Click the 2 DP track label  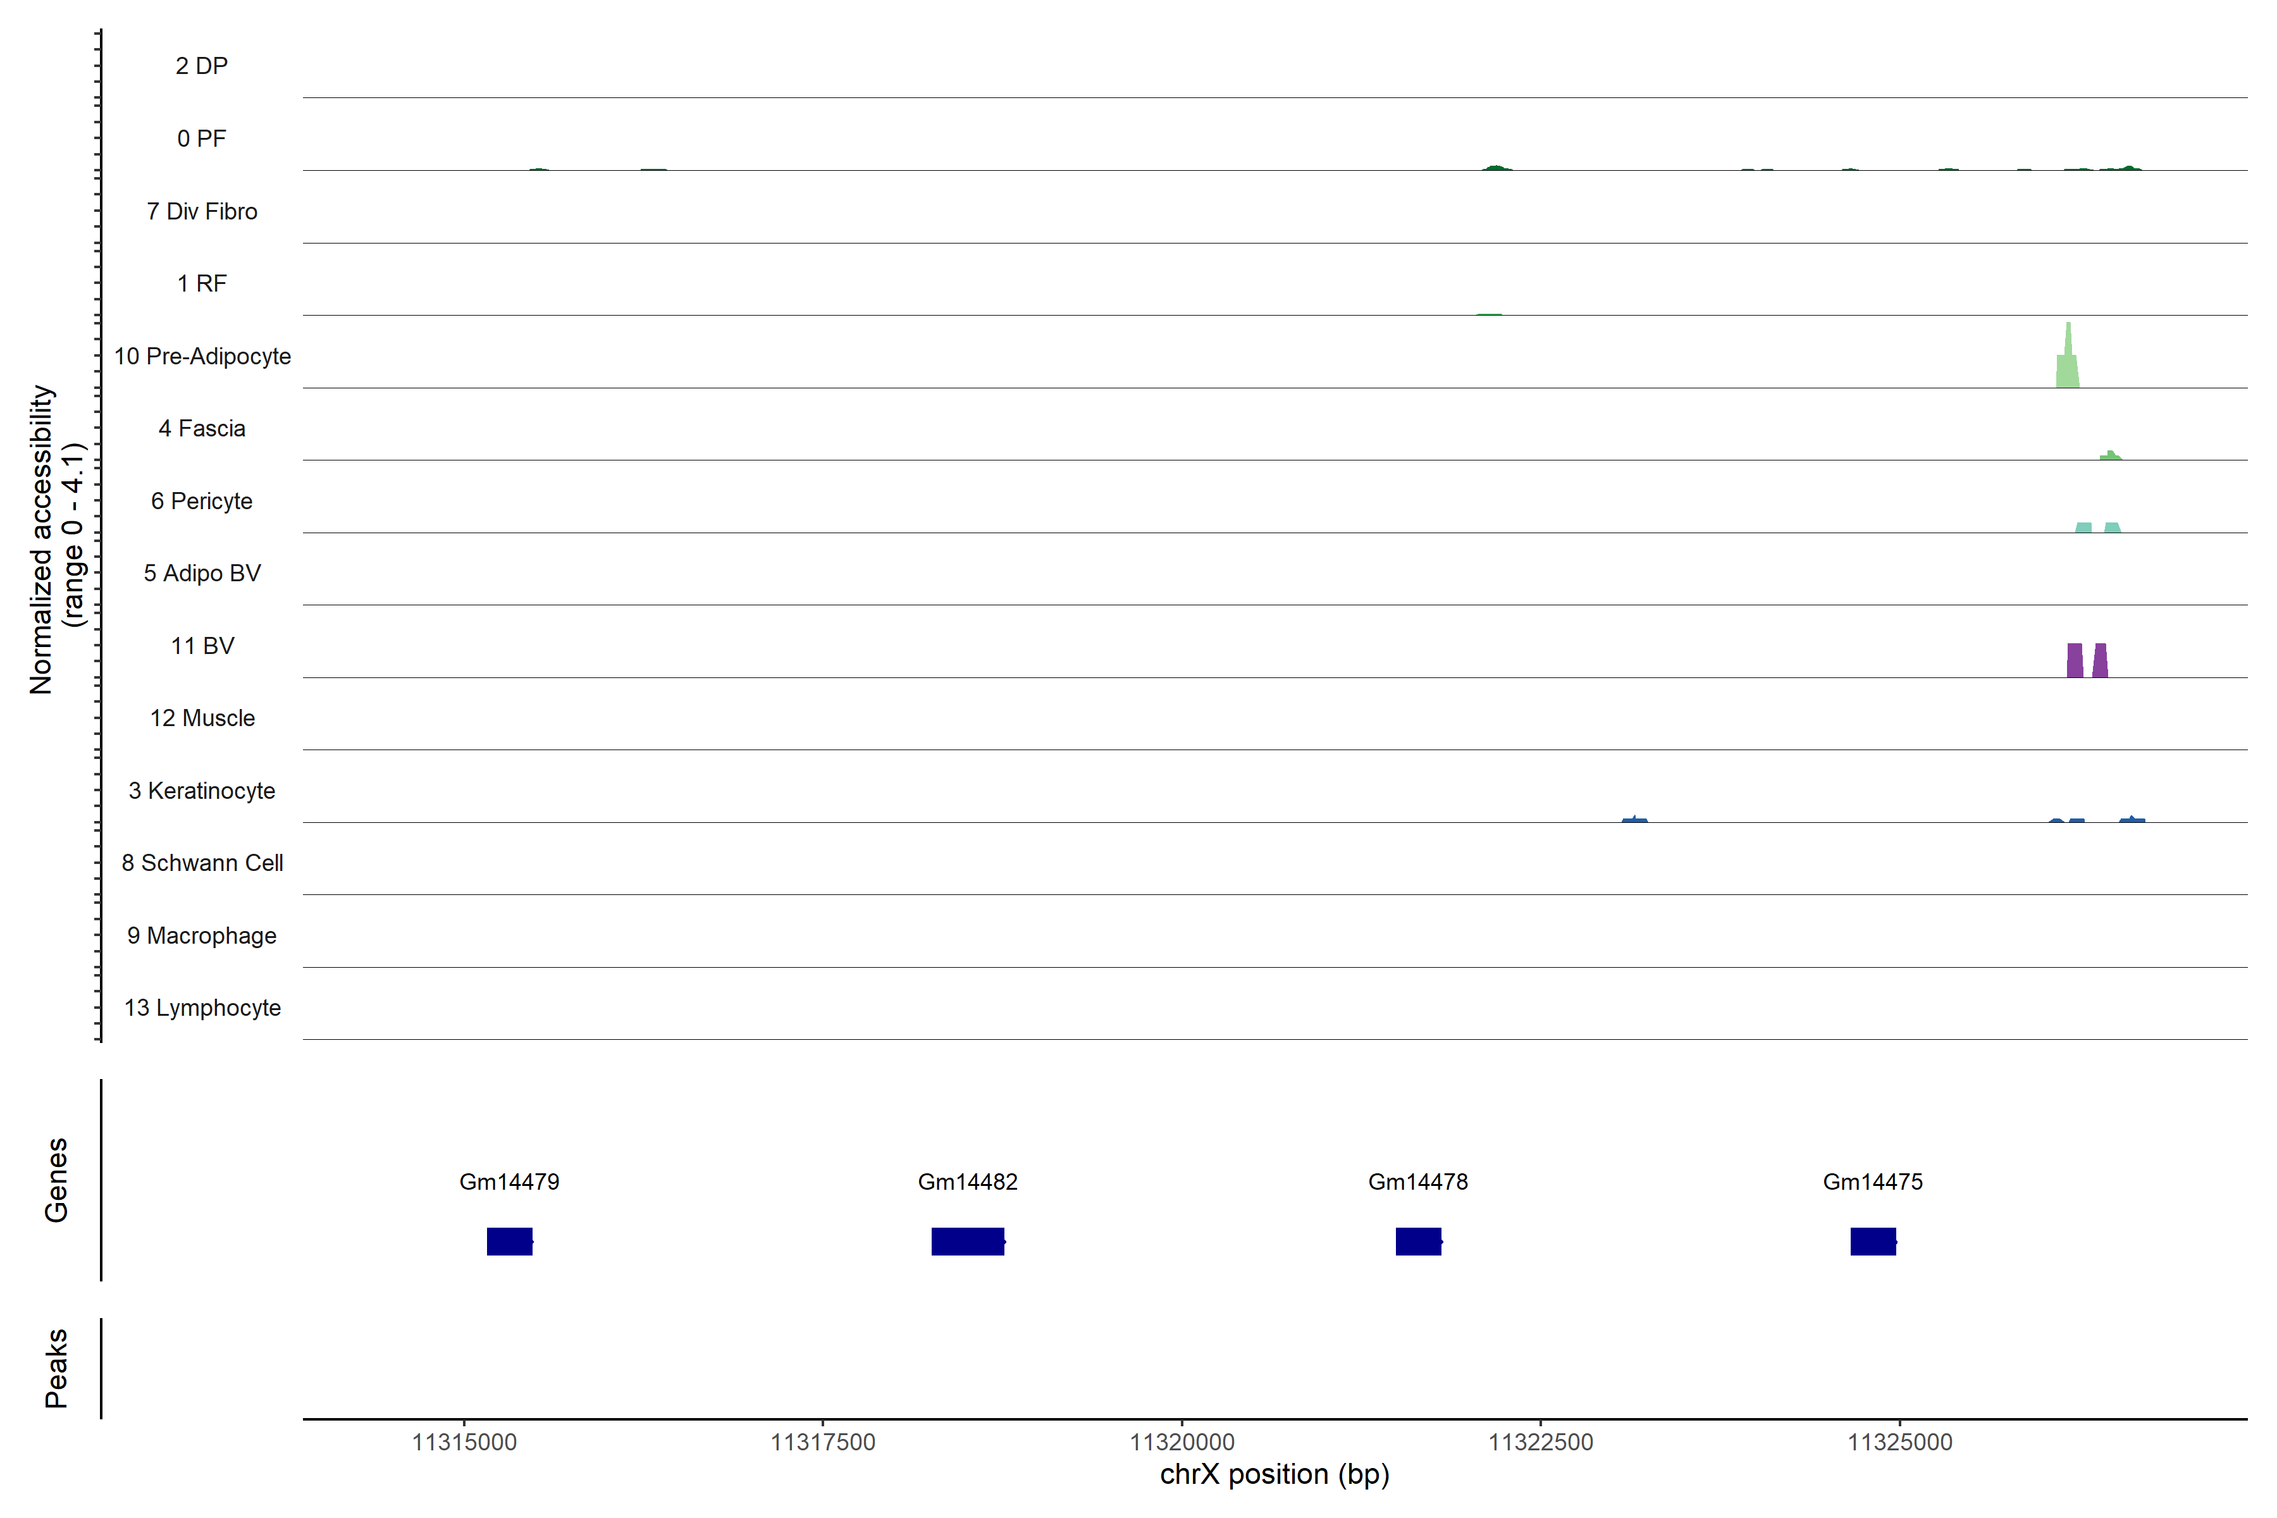click(202, 66)
